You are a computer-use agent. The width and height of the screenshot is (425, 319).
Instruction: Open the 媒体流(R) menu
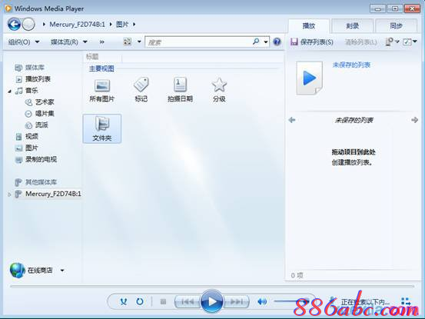[x=69, y=42]
